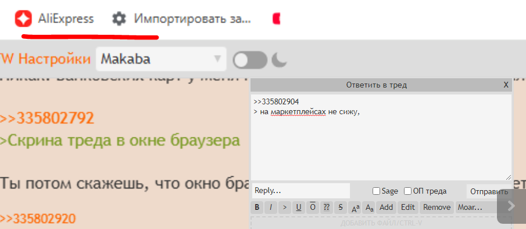Click the ДОБАВИТЬ ФАЙЛ/CTRL-V upload area
This screenshot has width=526, height=229.
click(381, 223)
